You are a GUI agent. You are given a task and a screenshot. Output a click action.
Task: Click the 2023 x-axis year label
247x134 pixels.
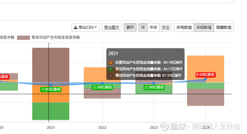154,128
